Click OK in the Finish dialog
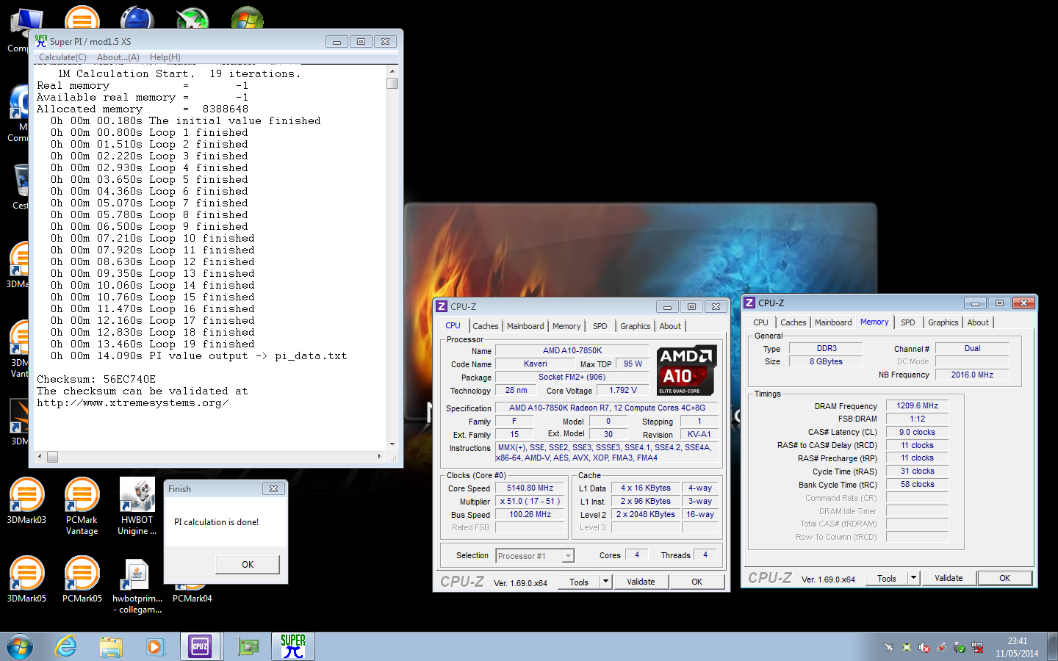Viewport: 1058px width, 661px height. coord(248,564)
